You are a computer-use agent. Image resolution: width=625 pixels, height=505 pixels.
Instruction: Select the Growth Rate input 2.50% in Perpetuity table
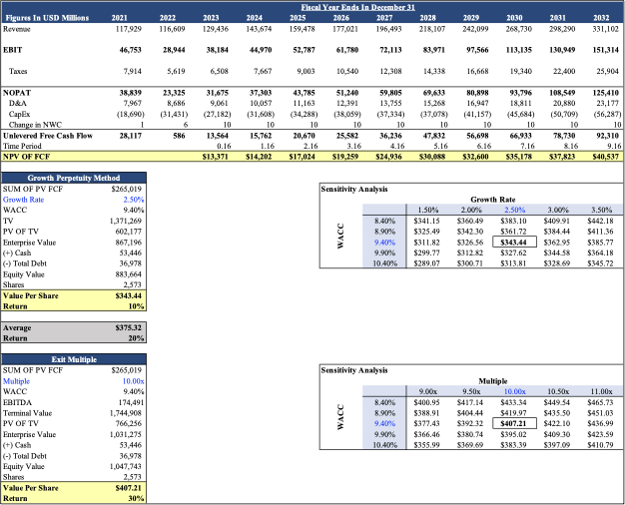[x=134, y=200]
